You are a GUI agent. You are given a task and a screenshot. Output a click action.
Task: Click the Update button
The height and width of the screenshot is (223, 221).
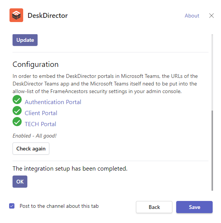(x=25, y=40)
